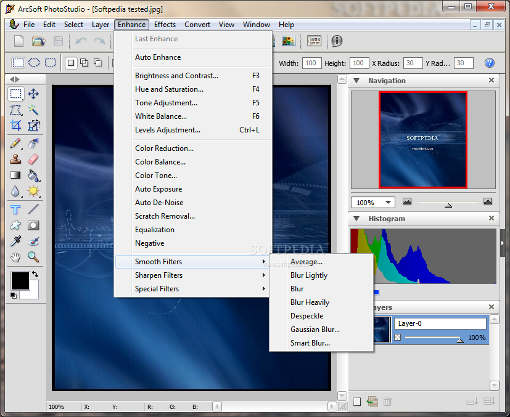Choose the elliptical selection shape option

pos(34,62)
